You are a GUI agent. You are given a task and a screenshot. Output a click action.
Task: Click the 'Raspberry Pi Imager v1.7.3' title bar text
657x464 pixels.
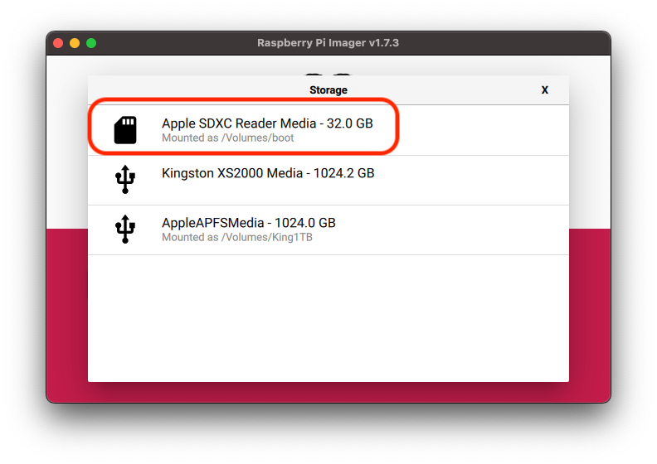328,43
